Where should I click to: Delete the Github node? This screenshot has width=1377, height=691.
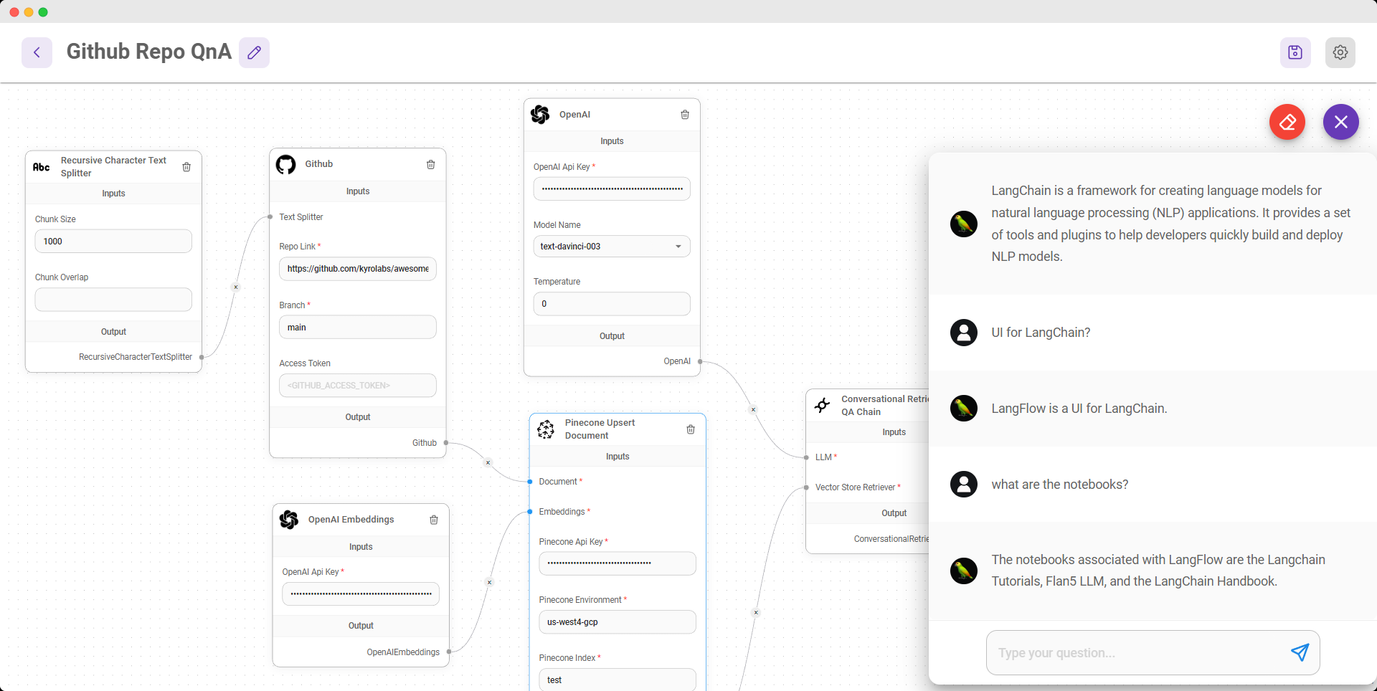click(x=431, y=165)
